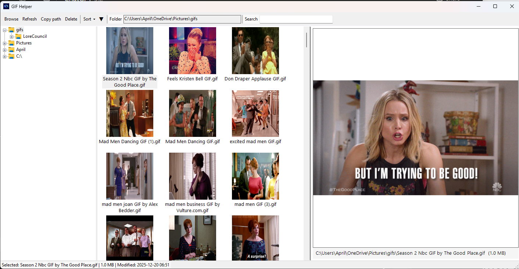Image resolution: width=519 pixels, height=269 pixels.
Task: Click the Browse toolbar button
Action: click(x=11, y=19)
